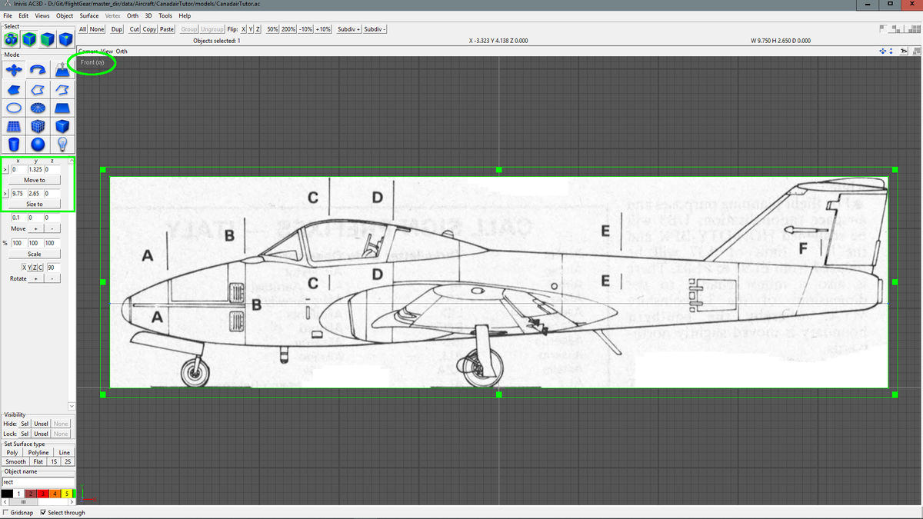Viewport: 923px width, 519px height.
Task: Duplicate the selection with the Dup button
Action: [116, 29]
